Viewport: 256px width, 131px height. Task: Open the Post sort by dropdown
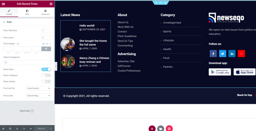(38, 88)
